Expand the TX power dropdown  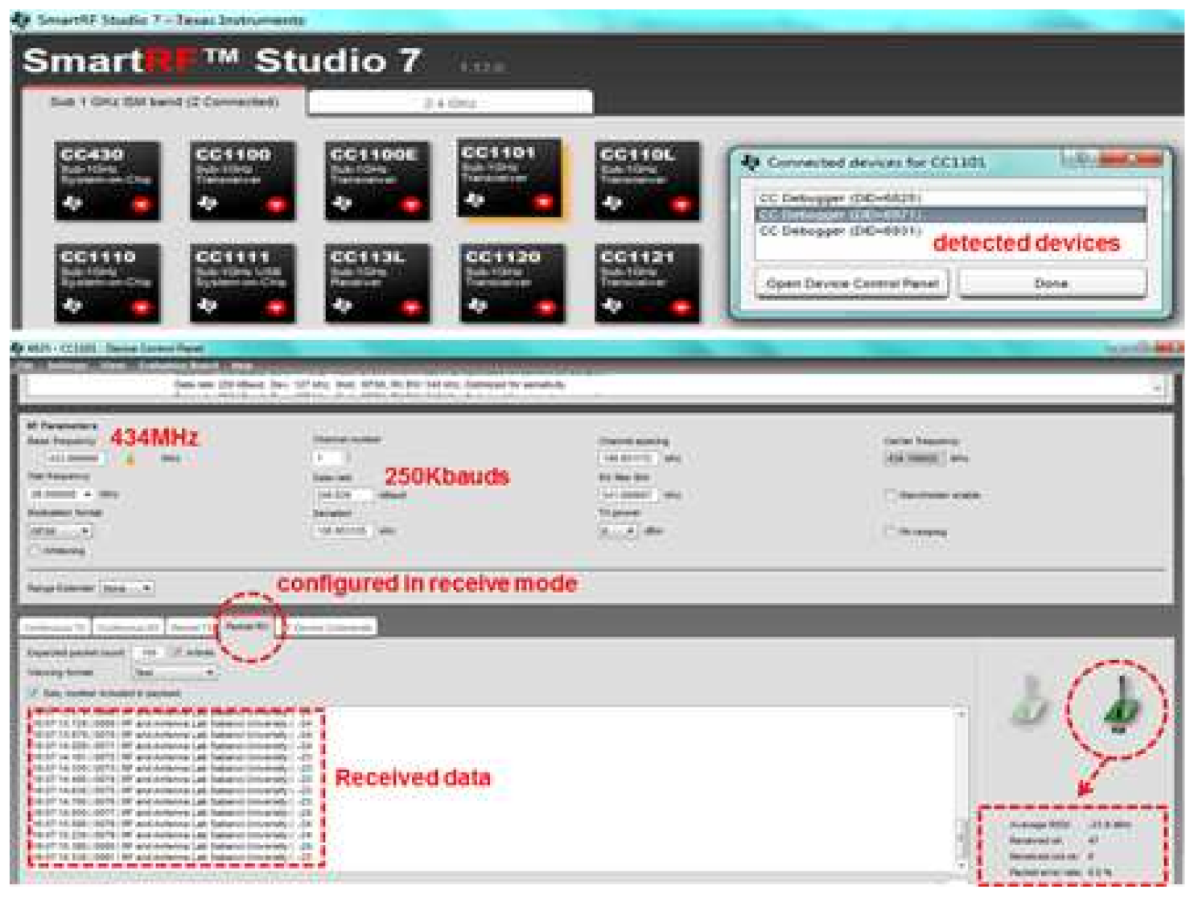click(618, 531)
